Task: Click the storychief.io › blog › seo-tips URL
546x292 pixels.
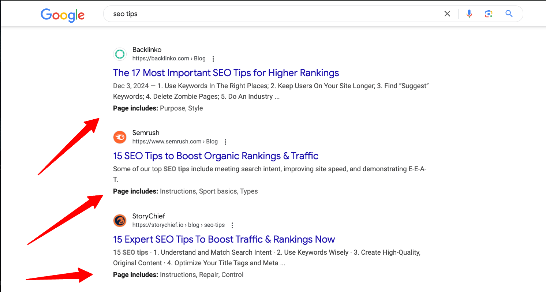Action: click(x=178, y=225)
